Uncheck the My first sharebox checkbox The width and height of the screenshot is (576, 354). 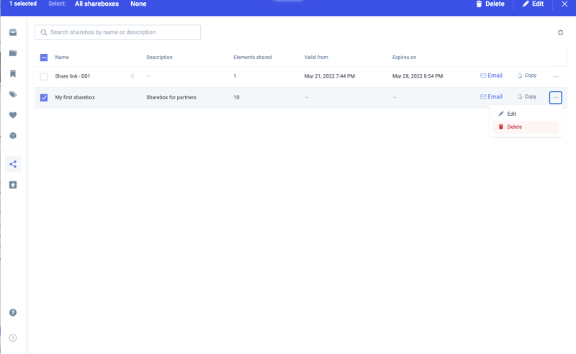44,97
